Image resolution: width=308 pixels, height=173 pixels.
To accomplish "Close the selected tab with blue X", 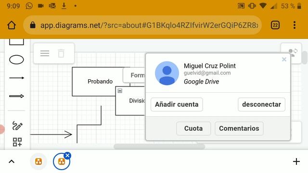I will point(67,156).
